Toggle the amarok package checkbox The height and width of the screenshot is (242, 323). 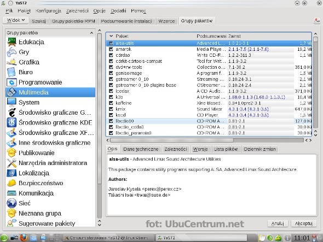111,49
